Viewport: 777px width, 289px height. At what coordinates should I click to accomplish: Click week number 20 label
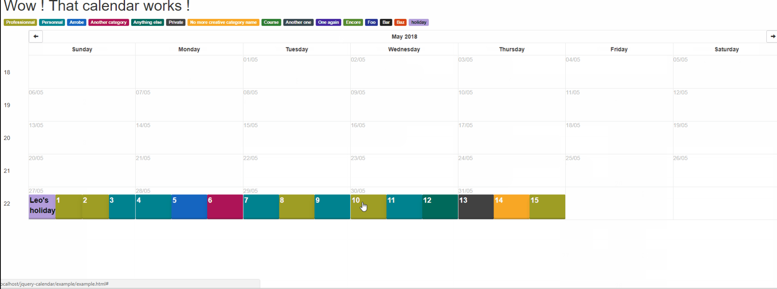7,138
